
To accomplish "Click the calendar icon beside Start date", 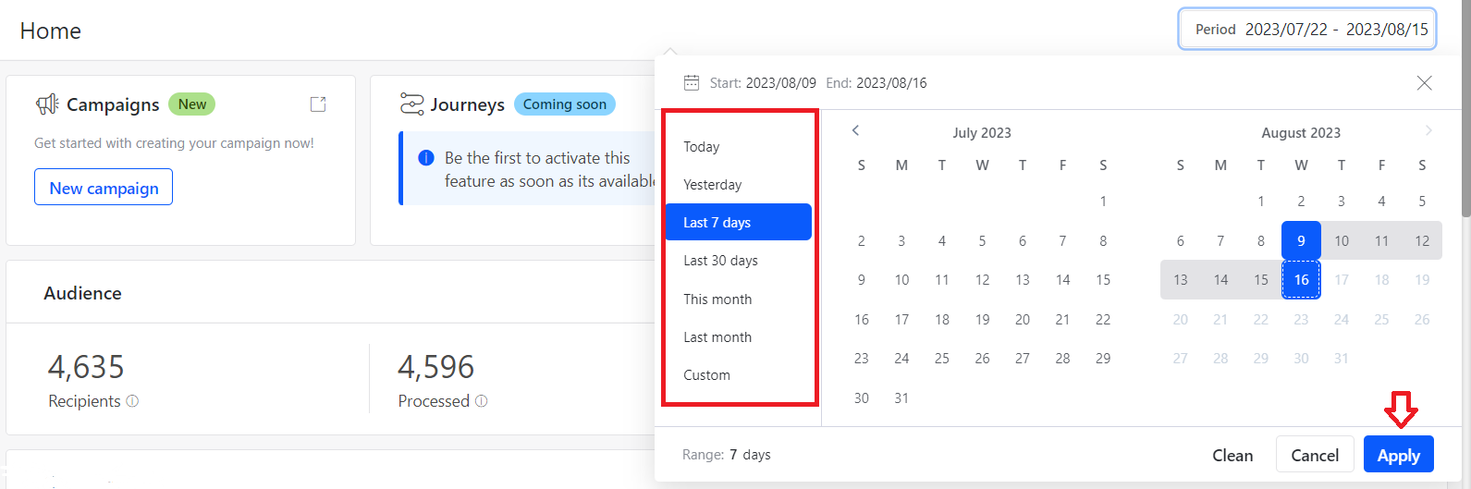I will 692,83.
